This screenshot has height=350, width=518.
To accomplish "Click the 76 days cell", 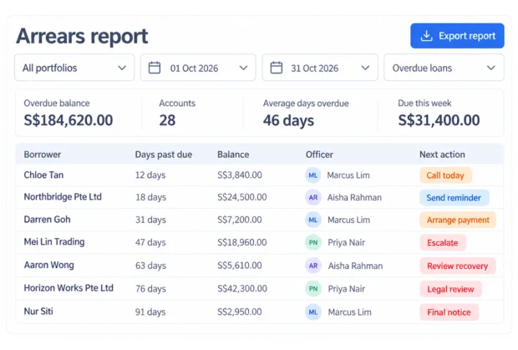I will point(150,289).
